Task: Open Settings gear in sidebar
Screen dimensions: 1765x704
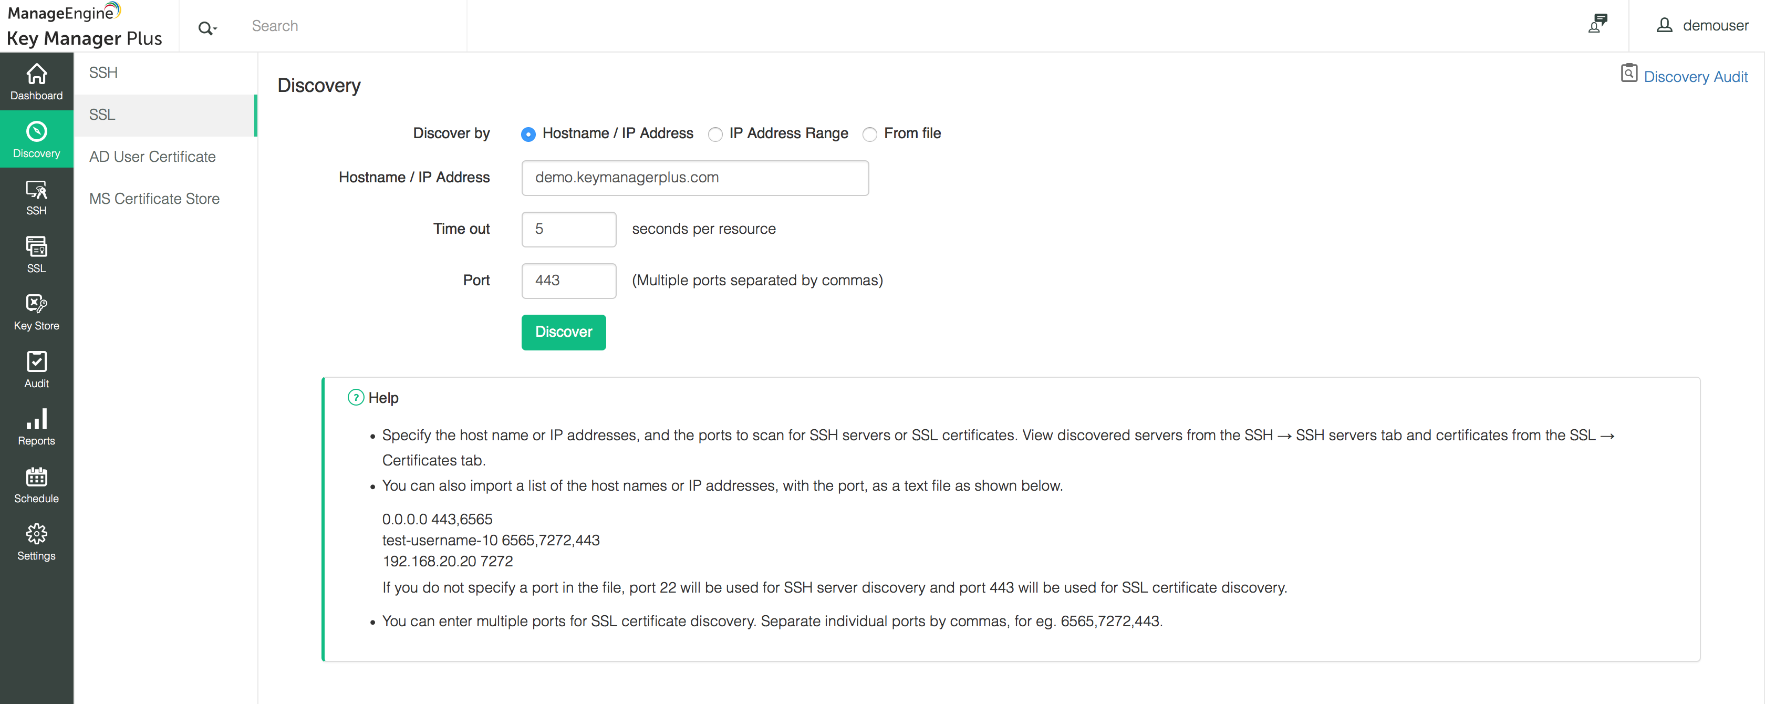Action: (36, 542)
